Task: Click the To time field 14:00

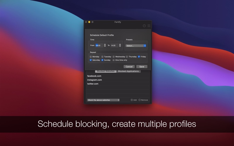Action: (114, 46)
